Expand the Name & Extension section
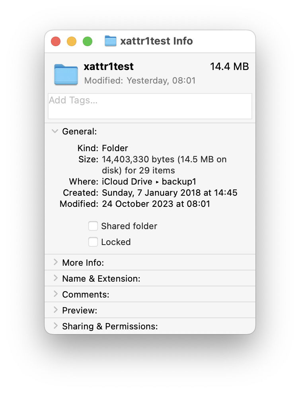300x393 pixels. [x=55, y=278]
